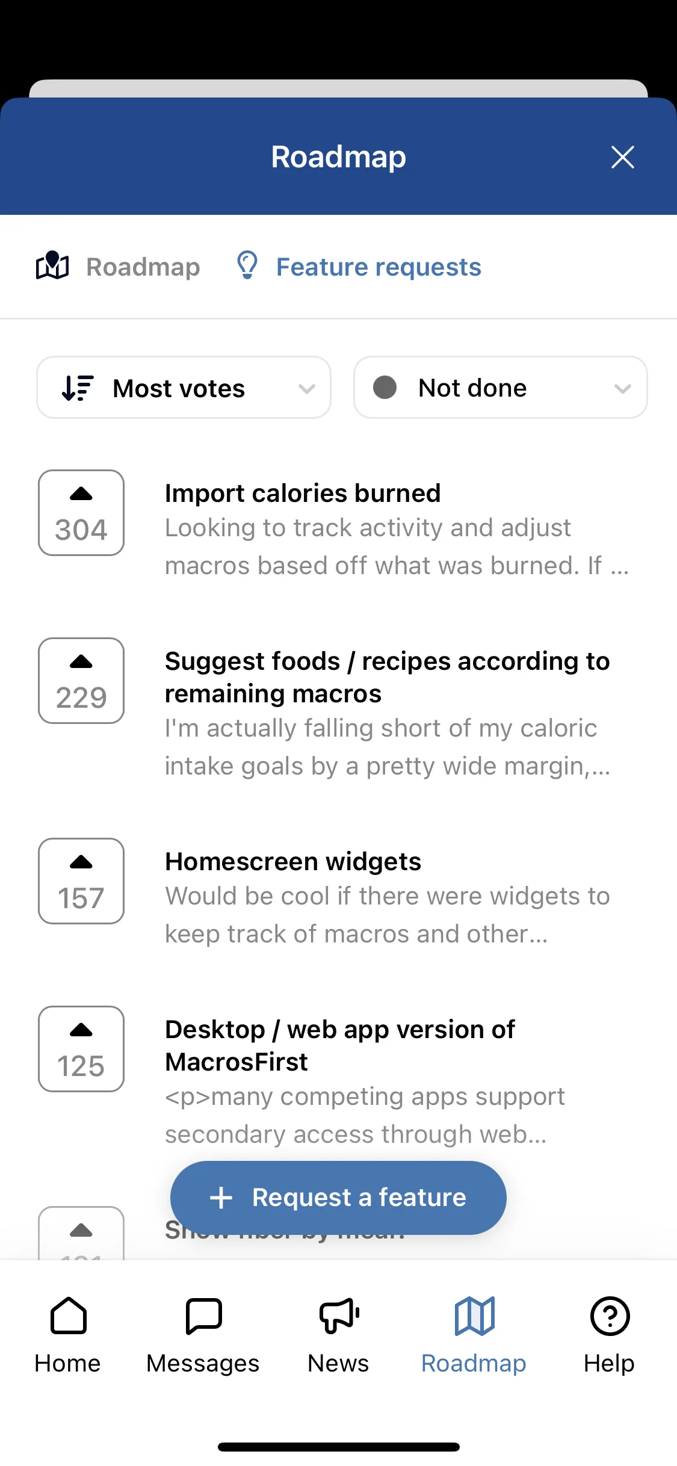
Task: Upvote Homescreen widgets request
Action: 81,881
